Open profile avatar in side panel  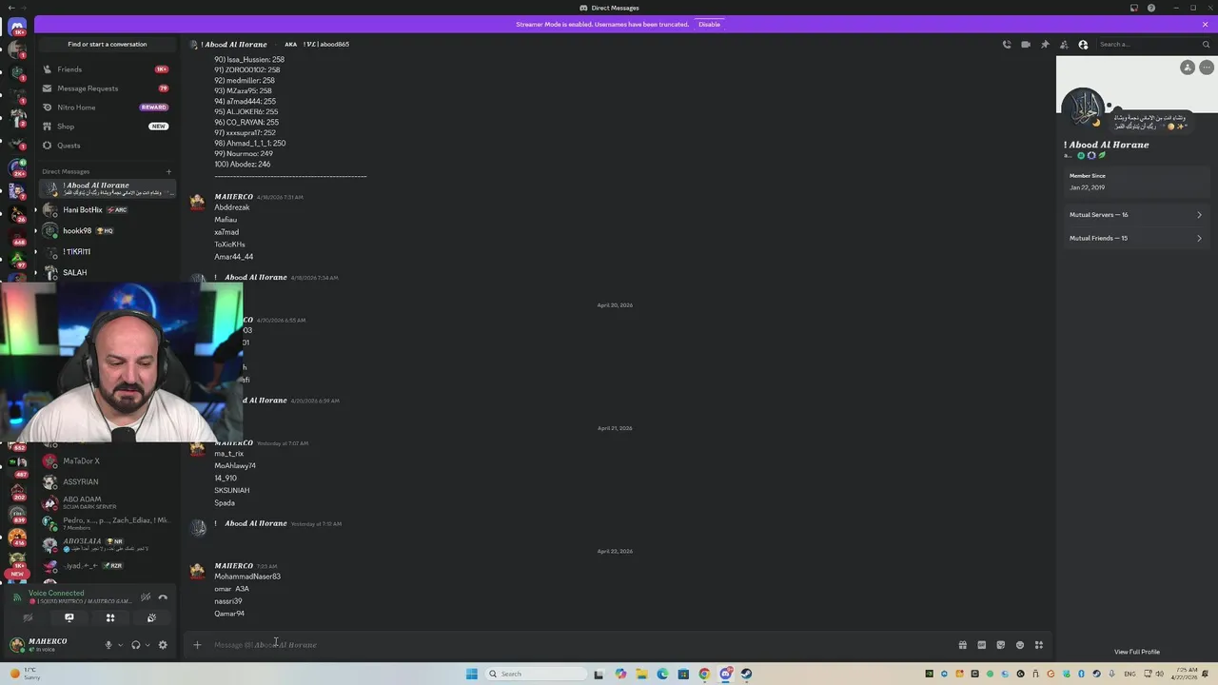tap(1083, 108)
